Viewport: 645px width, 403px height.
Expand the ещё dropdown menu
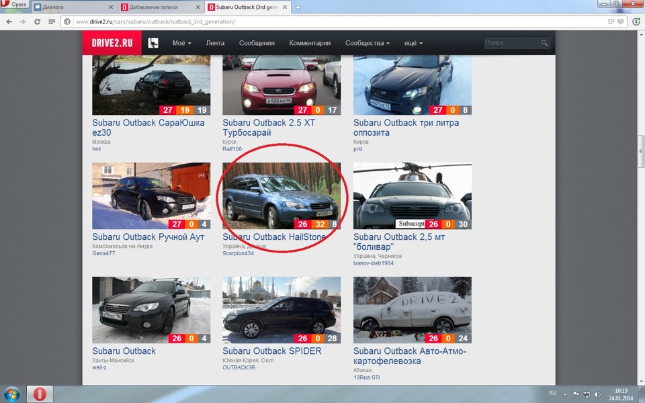(413, 43)
